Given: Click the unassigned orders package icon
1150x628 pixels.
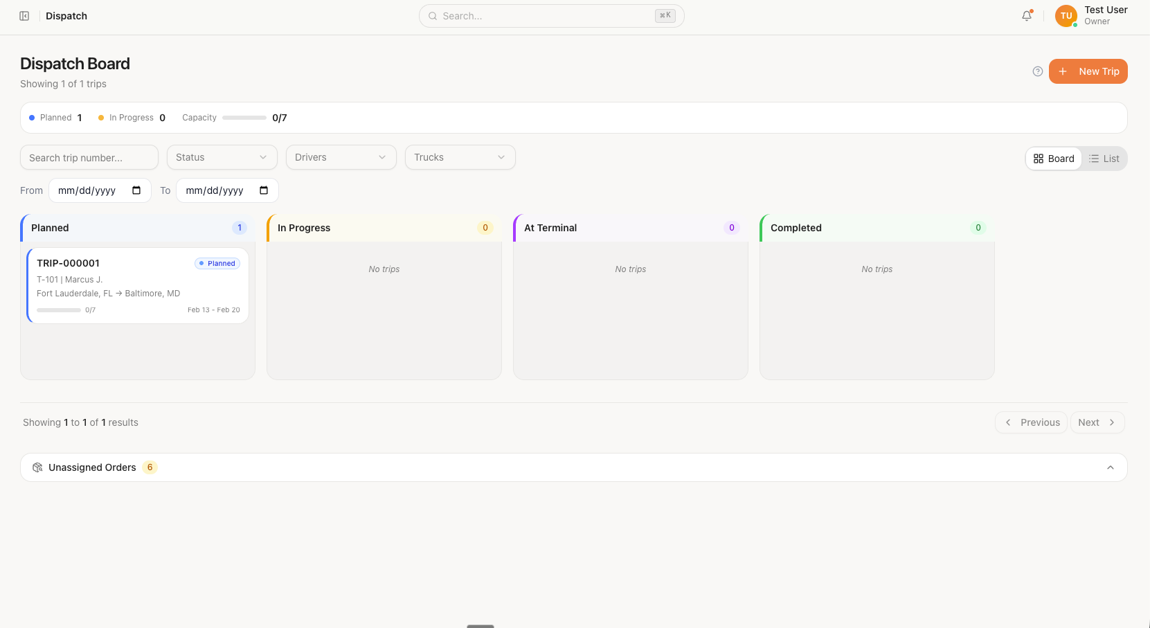Looking at the screenshot, I should point(37,467).
